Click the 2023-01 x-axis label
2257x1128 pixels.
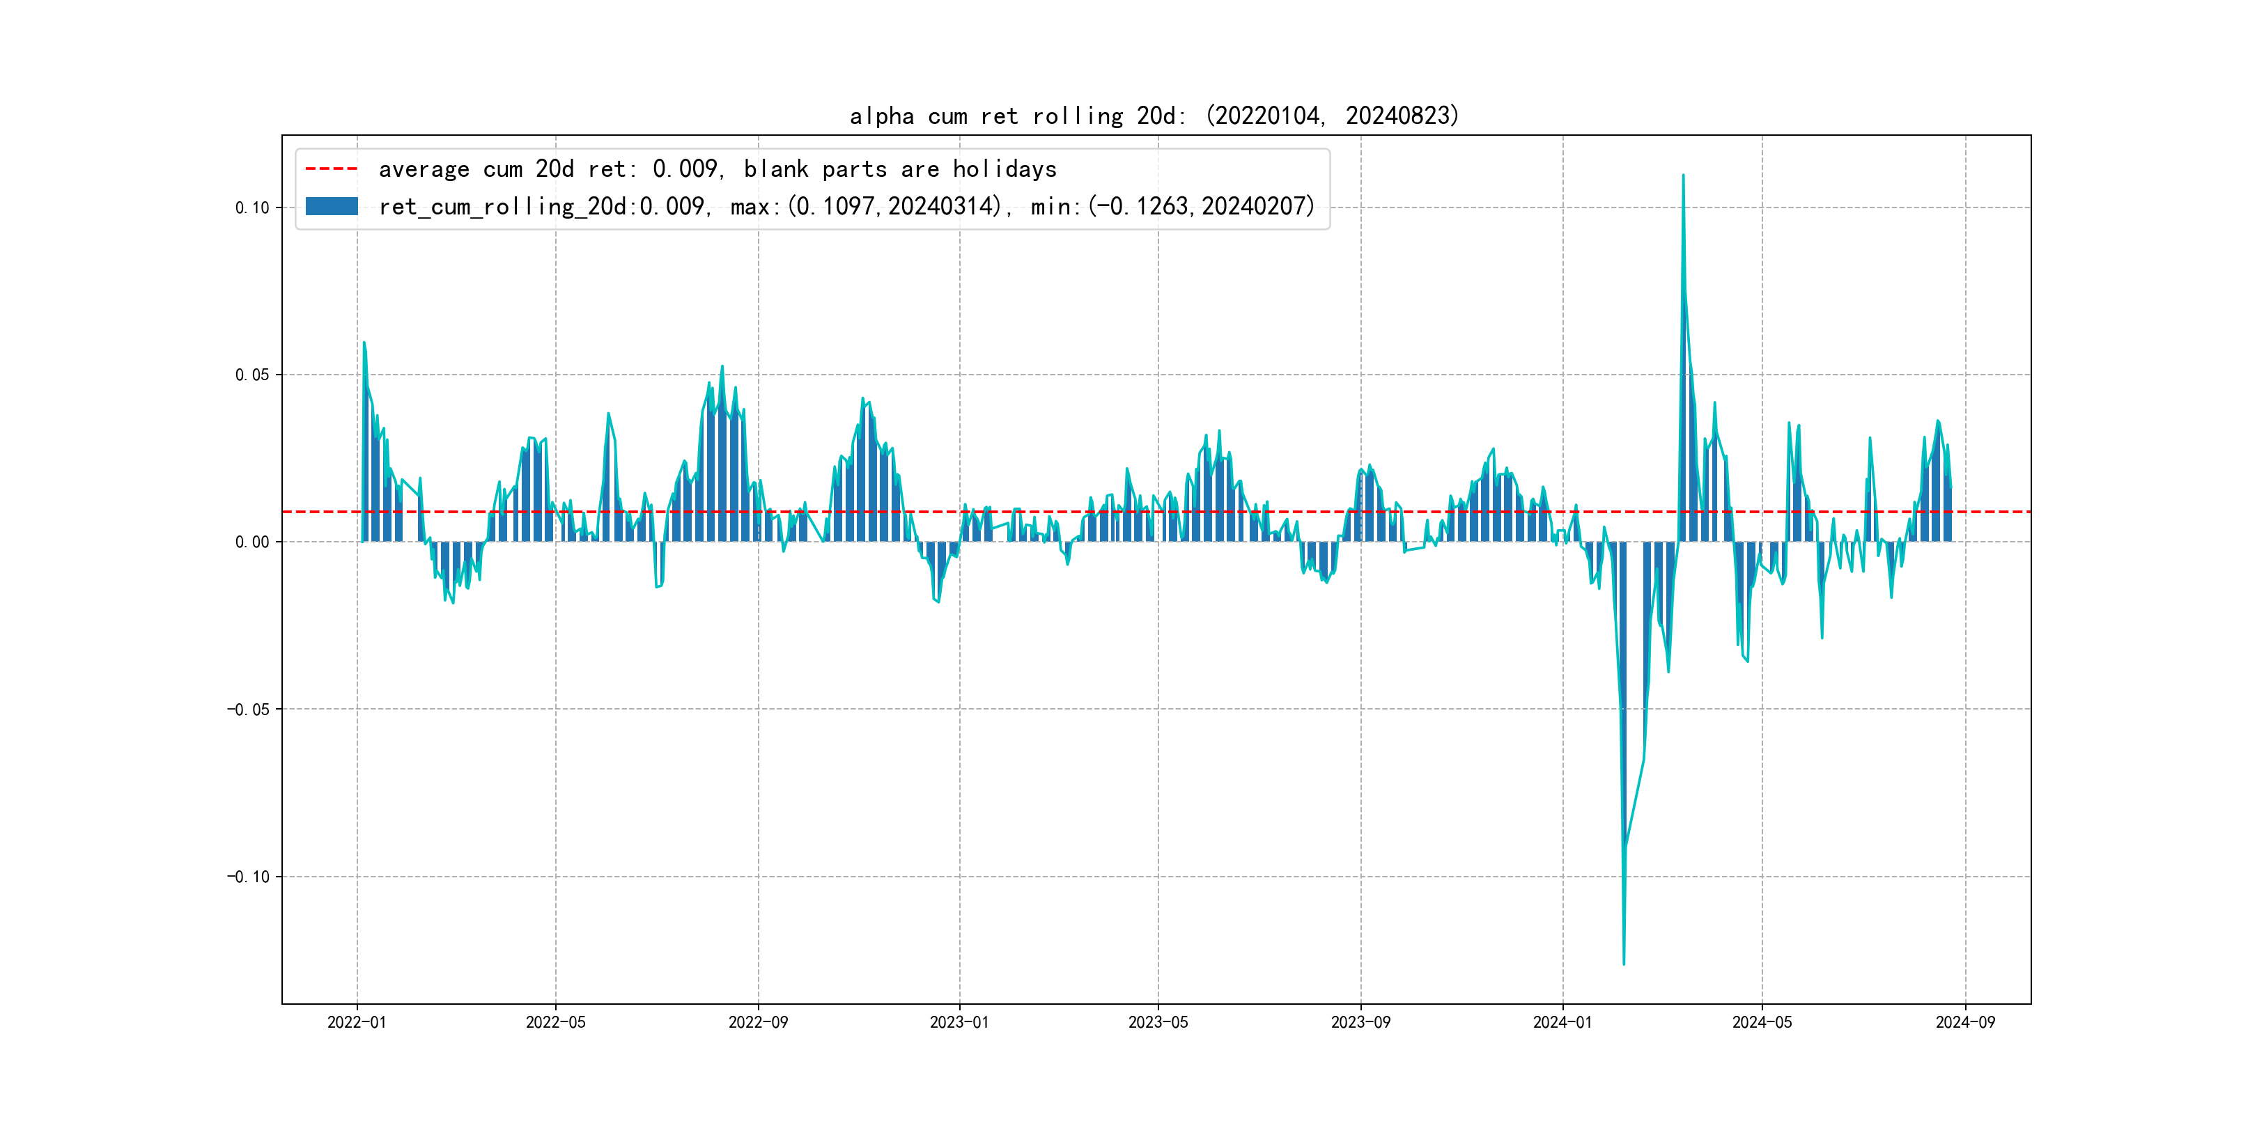[x=959, y=1022]
